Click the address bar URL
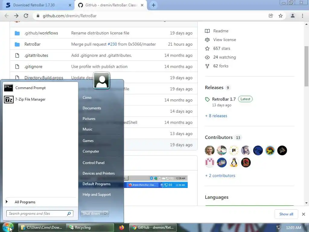This screenshot has width=309, height=232. pyautogui.click(x=70, y=16)
